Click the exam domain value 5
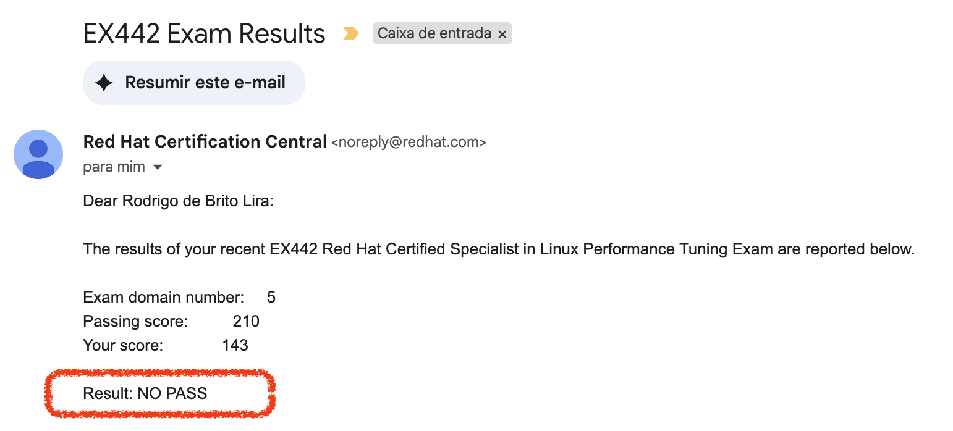This screenshot has height=431, width=953. click(x=271, y=298)
